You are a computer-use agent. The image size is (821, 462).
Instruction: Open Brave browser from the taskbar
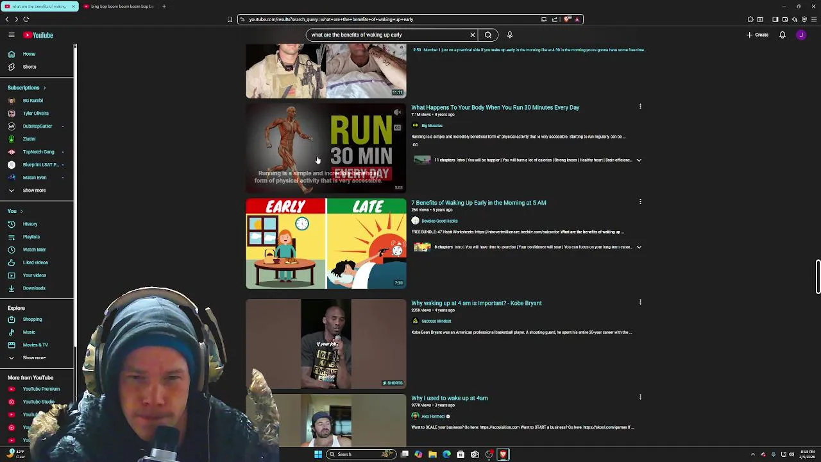[x=503, y=454]
